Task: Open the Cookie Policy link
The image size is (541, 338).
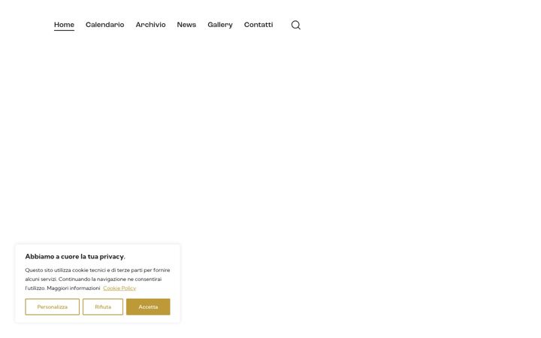Action: pyautogui.click(x=119, y=288)
